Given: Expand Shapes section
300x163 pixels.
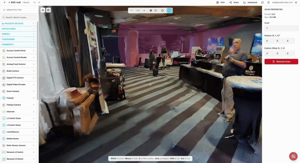Looking at the screenshot, I should pos(18,34).
